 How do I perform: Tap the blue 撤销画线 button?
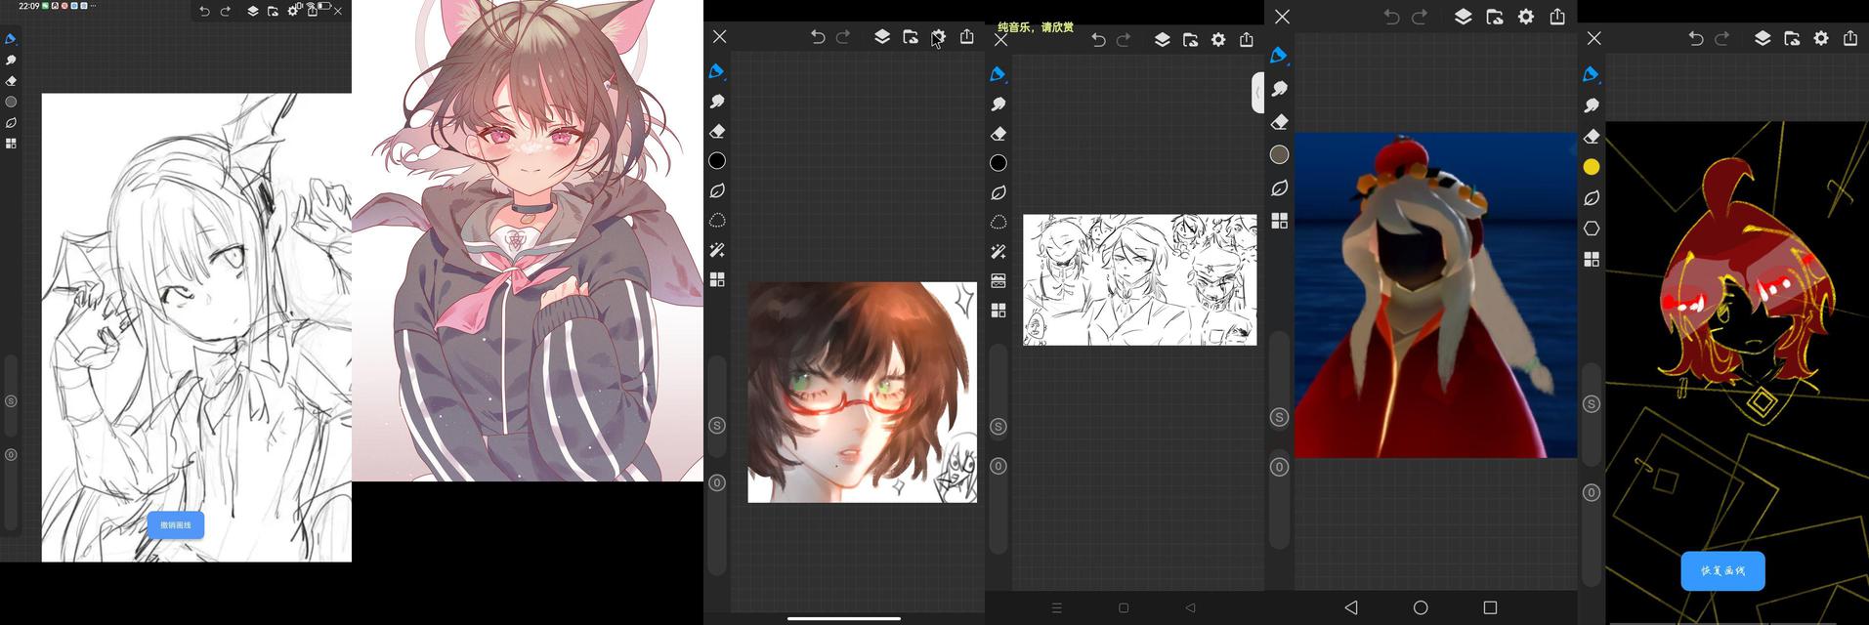coord(176,525)
